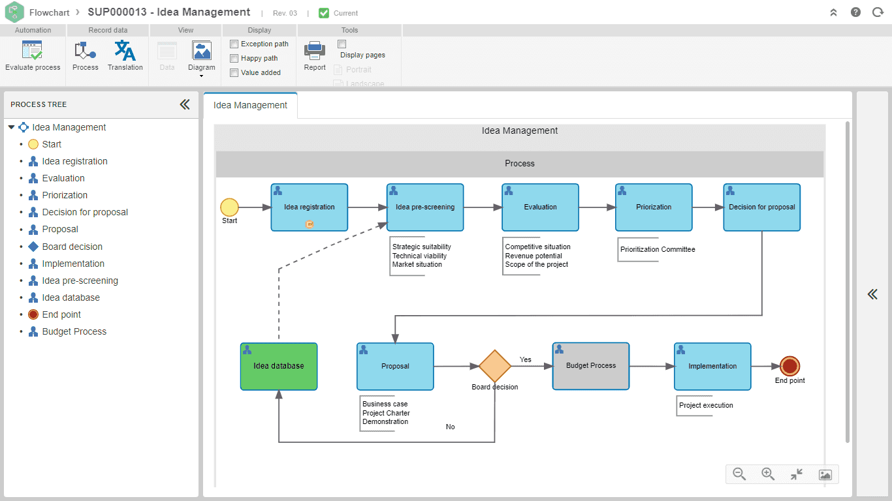Click the No label on the return flow

(451, 427)
